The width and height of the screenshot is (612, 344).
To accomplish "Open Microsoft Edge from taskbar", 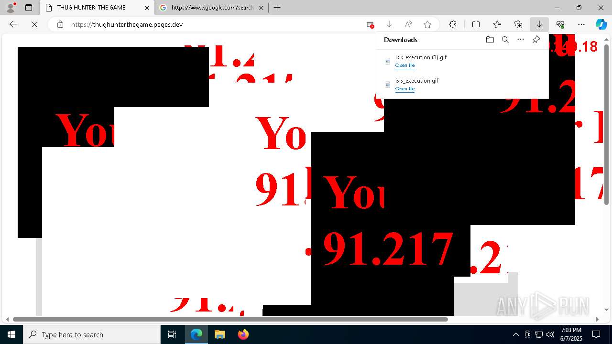I will tap(197, 334).
